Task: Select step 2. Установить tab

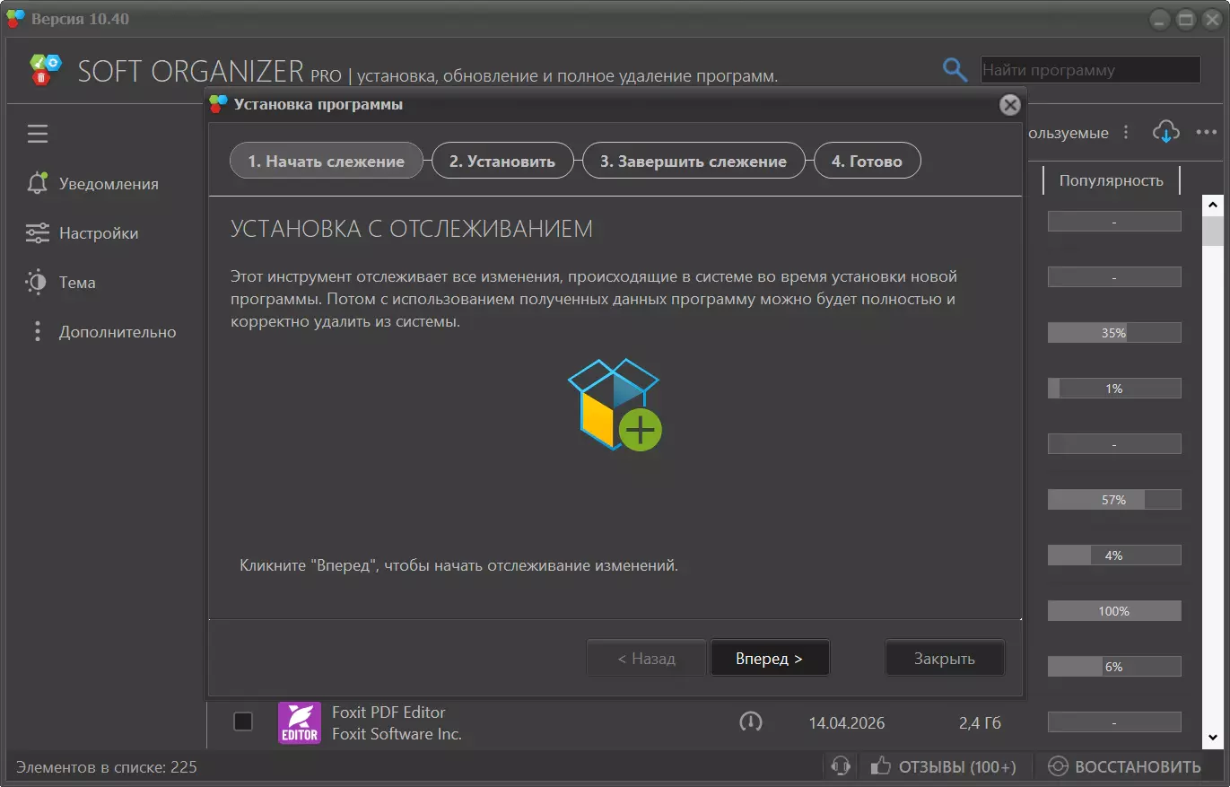Action: [502, 162]
